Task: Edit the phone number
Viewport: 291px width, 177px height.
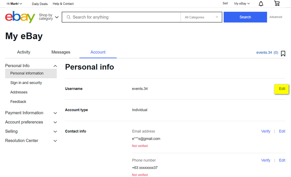Action: point(282,160)
